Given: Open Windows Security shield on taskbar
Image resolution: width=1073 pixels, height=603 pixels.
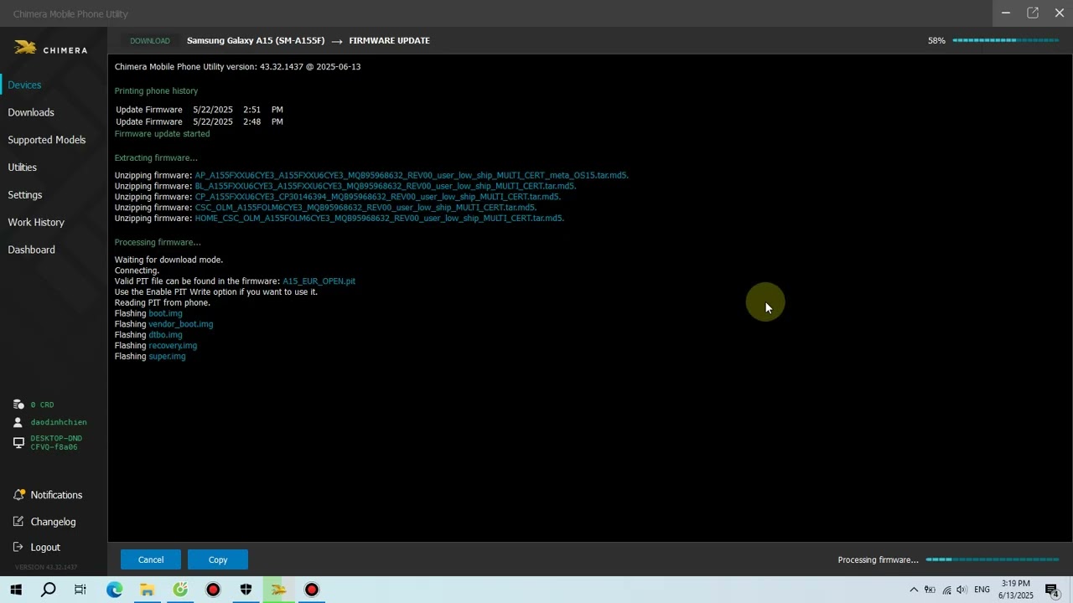Looking at the screenshot, I should pyautogui.click(x=246, y=590).
